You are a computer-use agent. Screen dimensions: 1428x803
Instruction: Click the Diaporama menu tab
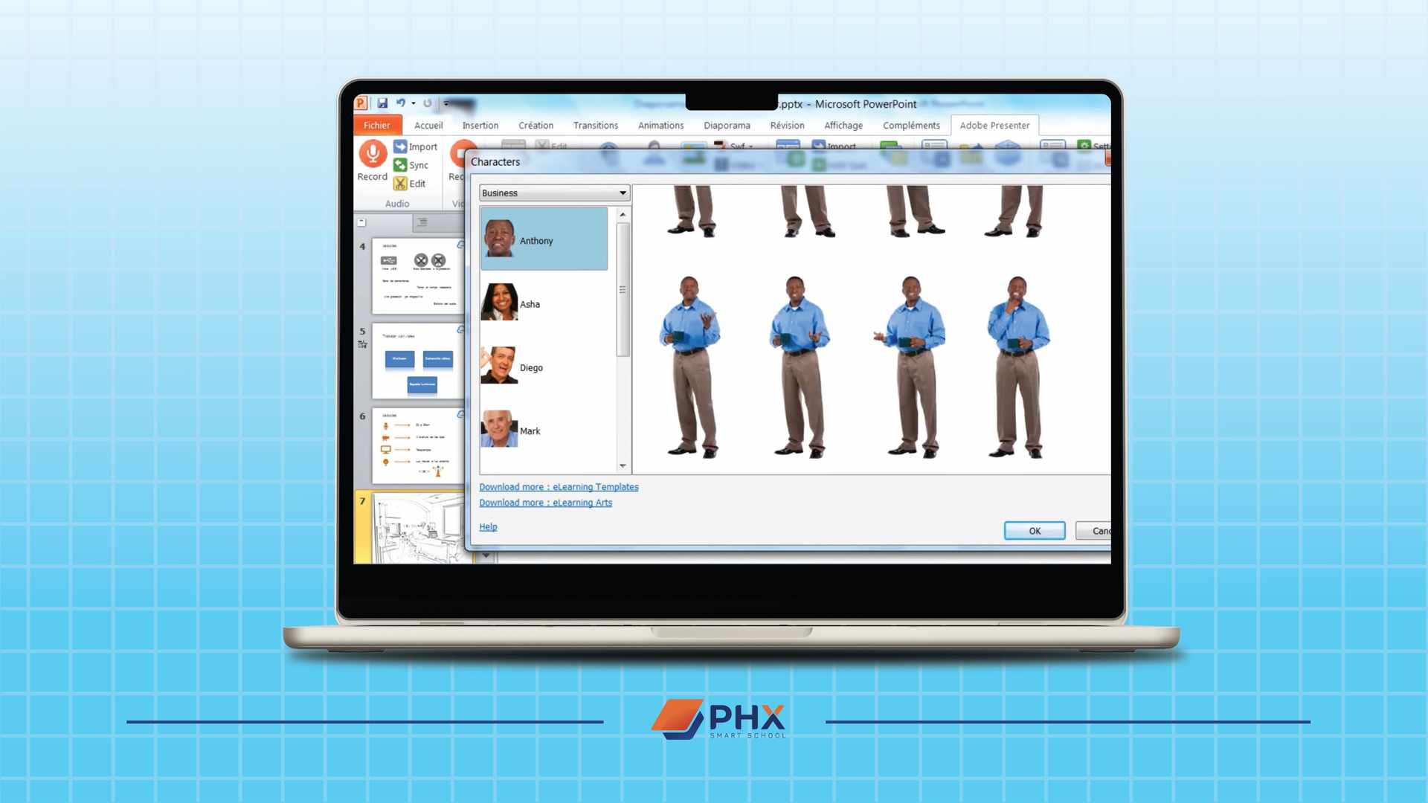pos(726,124)
